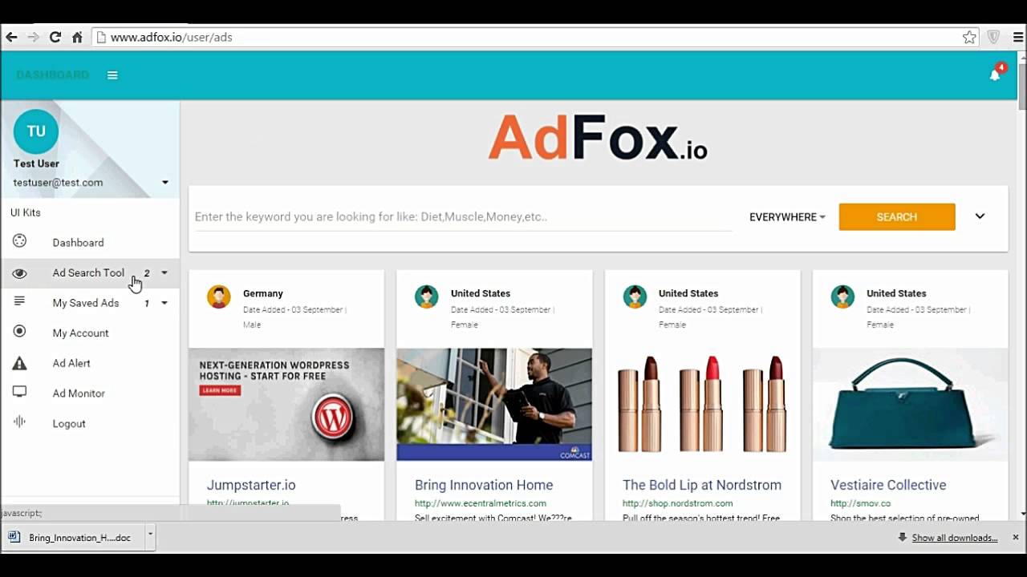This screenshot has height=577, width=1027.
Task: Open Dashboard in the sidebar
Action: click(78, 243)
